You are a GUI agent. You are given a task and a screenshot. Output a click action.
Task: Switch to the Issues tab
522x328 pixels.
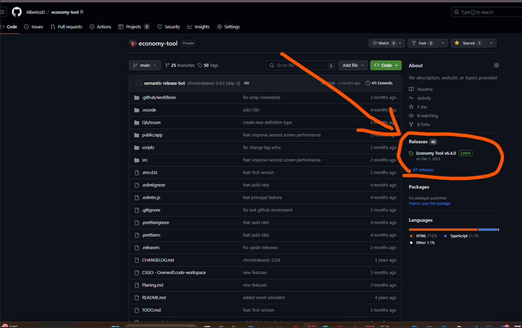(33, 27)
